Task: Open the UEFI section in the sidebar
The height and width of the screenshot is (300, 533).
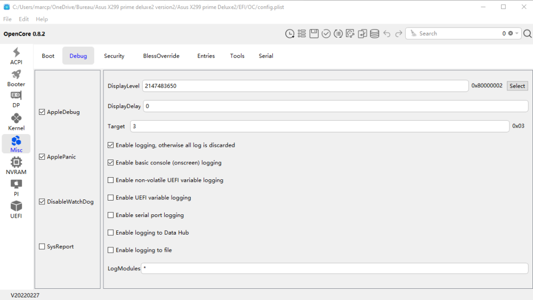Action: point(16,210)
